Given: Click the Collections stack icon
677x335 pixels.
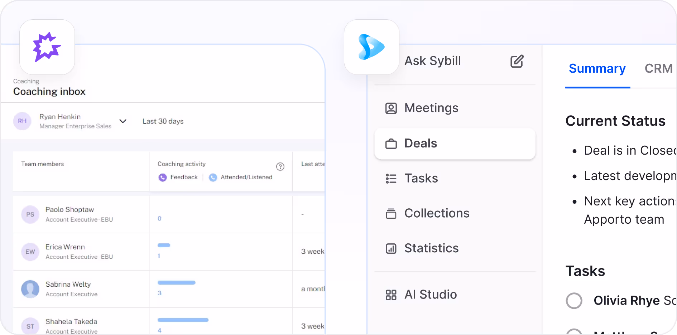Looking at the screenshot, I should click(391, 213).
